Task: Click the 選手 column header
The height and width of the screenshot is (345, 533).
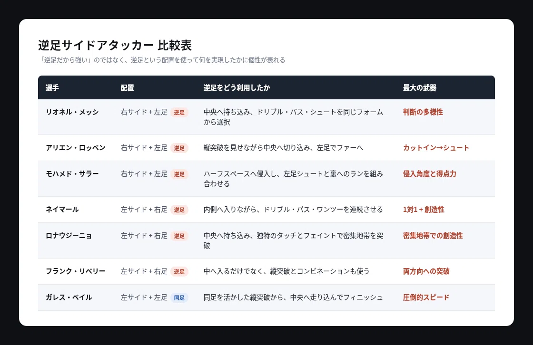Action: click(x=52, y=88)
